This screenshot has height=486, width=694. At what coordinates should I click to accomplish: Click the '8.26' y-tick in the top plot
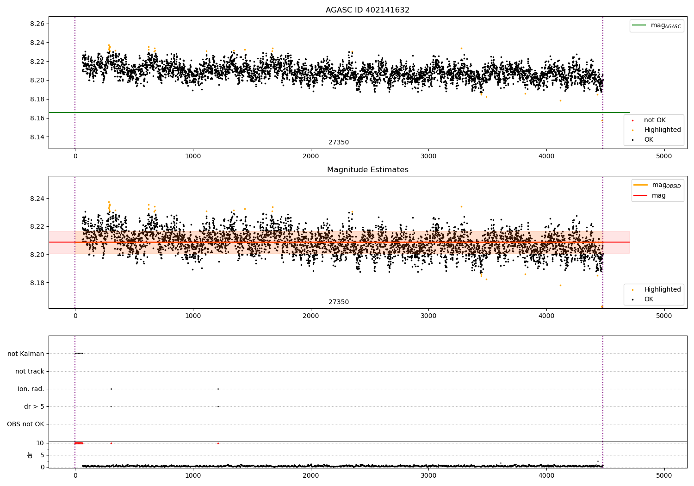coord(37,24)
